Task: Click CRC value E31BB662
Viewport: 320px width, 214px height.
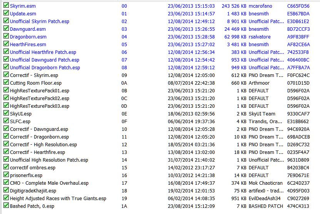Action: (x=298, y=122)
